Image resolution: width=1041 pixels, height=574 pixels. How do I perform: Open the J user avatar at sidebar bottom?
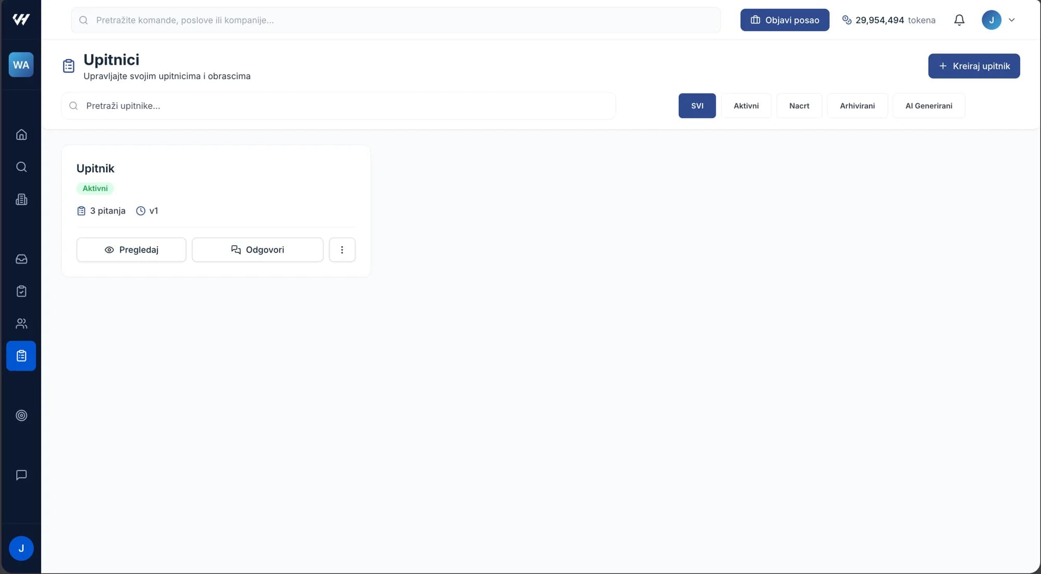(21, 549)
